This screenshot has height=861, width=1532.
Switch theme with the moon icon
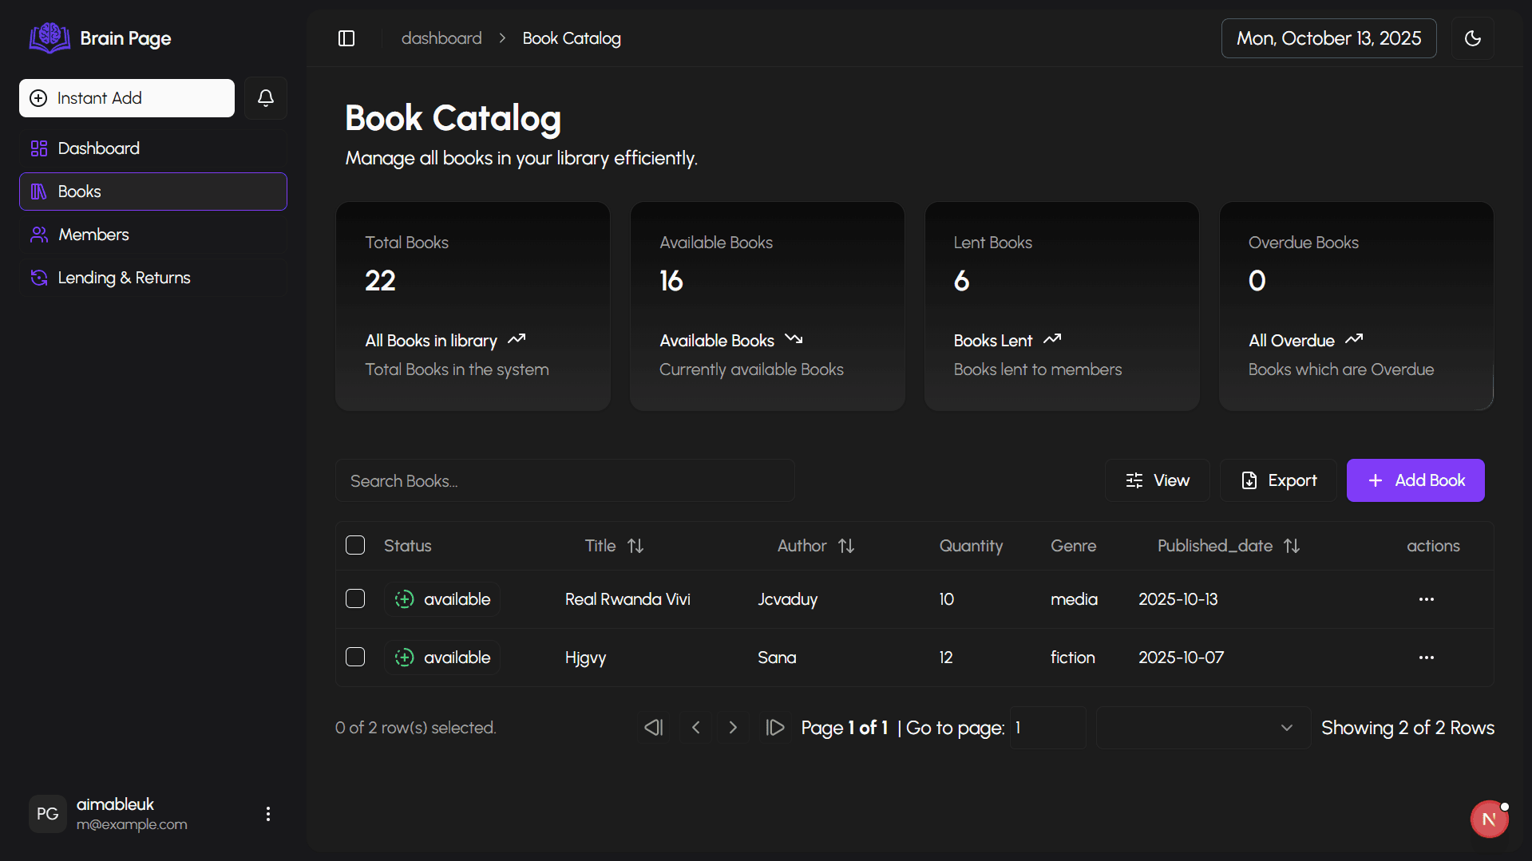click(1473, 38)
